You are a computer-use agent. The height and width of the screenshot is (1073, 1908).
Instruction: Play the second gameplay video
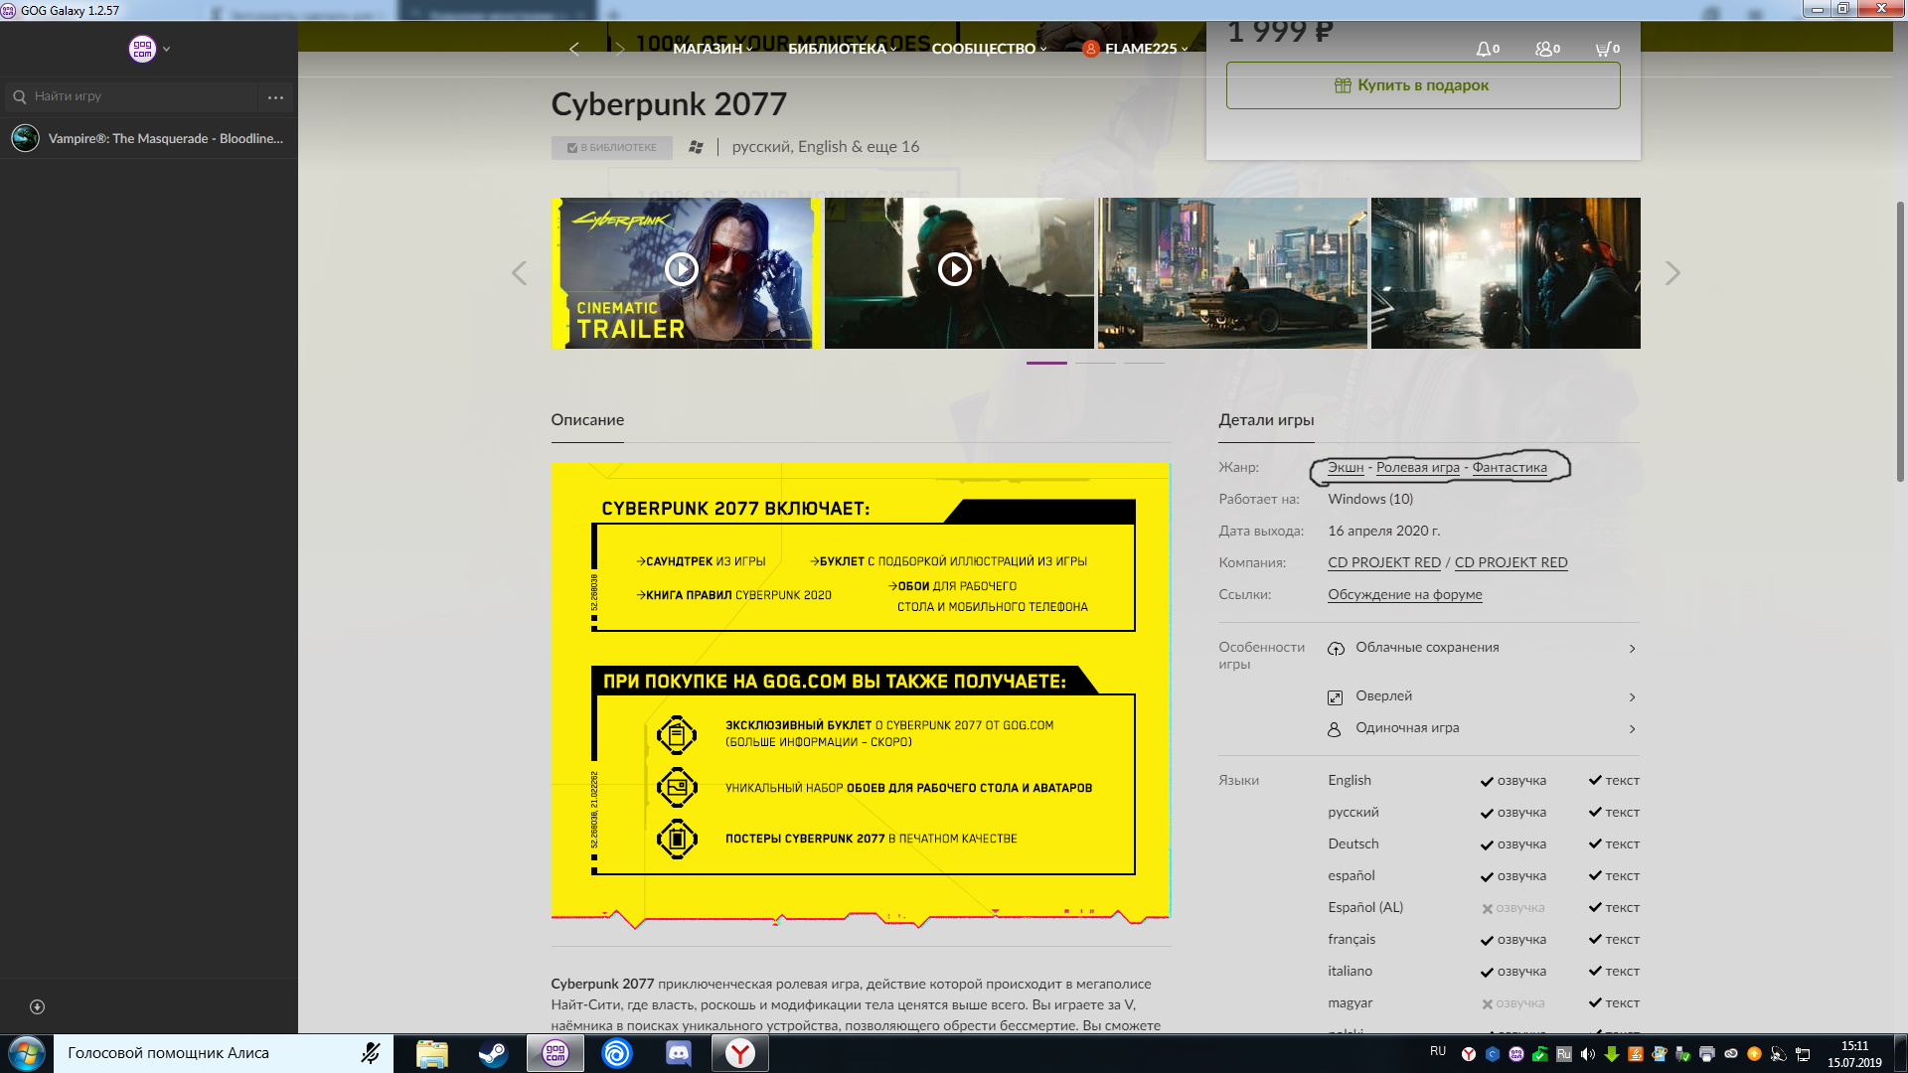(x=954, y=269)
